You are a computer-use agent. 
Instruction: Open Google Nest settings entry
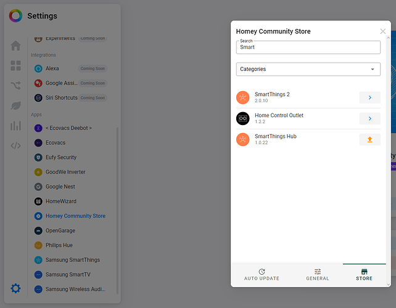(70, 187)
